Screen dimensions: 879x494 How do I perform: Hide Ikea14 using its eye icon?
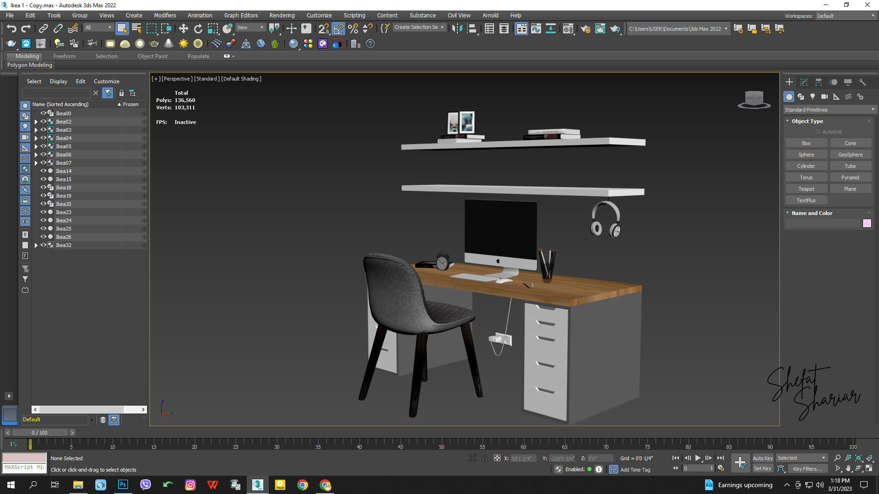43,171
